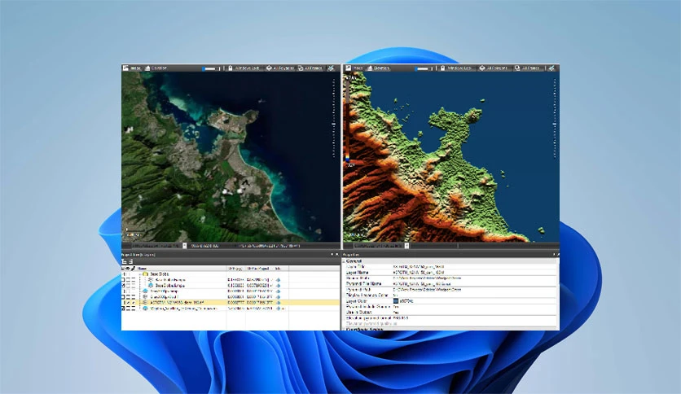Click the blue info diamond in highlighted layer row
This screenshot has width=681, height=394.
pyautogui.click(x=278, y=303)
